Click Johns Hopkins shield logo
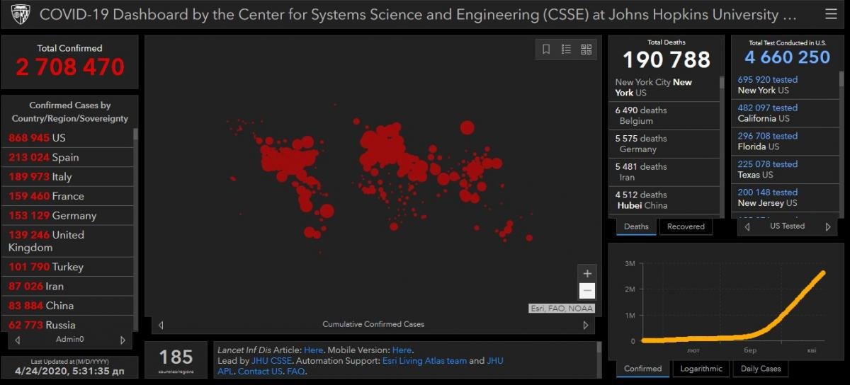 (x=21, y=14)
